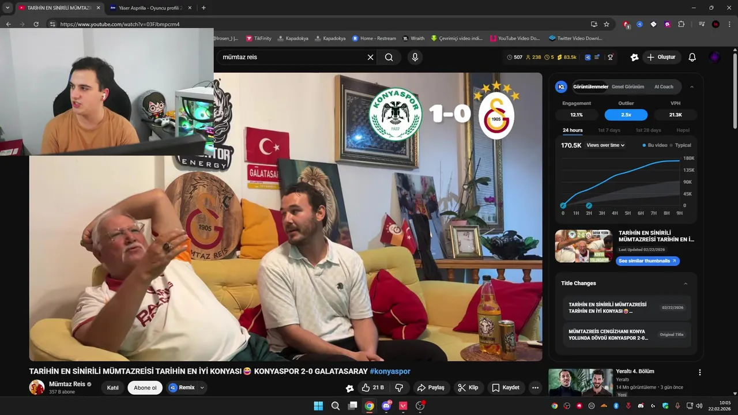Click the vidIQ star icon beside Oluştur

634,57
